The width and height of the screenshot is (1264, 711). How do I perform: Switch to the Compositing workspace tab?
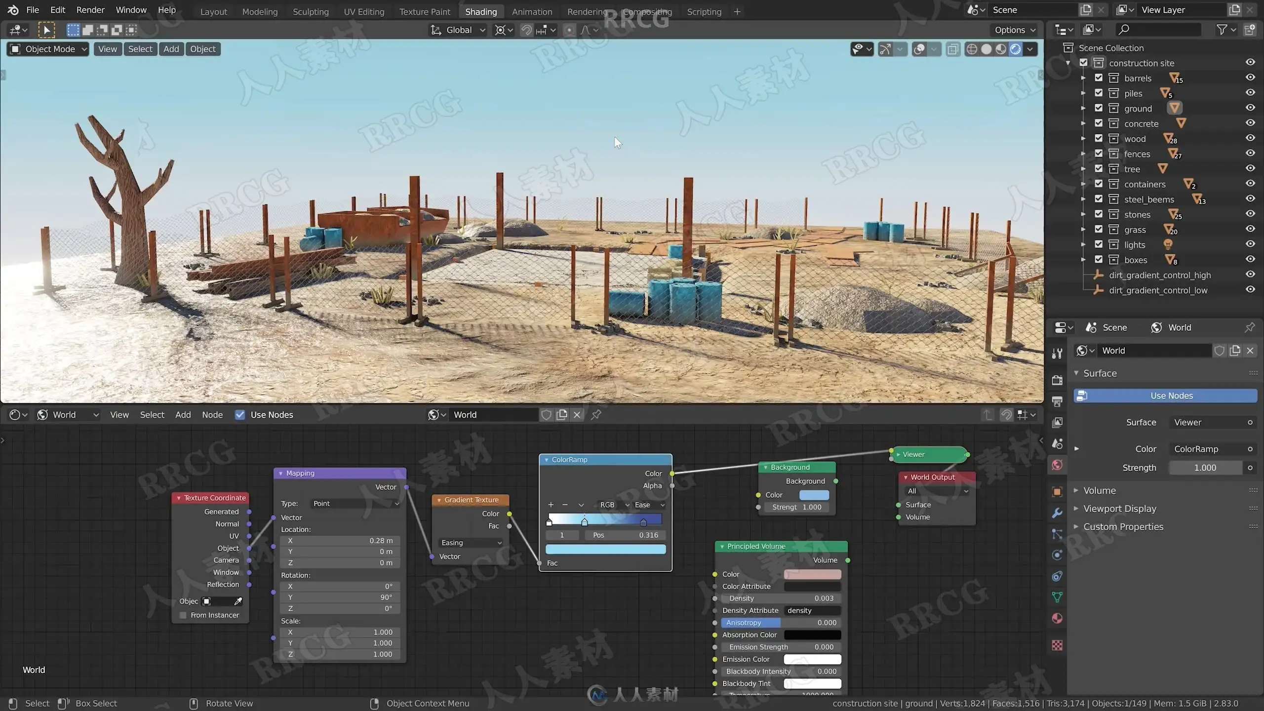tap(647, 11)
